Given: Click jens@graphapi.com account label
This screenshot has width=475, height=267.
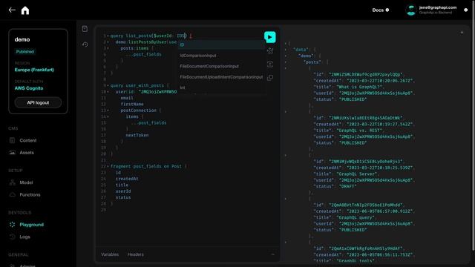Looking at the screenshot, I should [x=438, y=7].
